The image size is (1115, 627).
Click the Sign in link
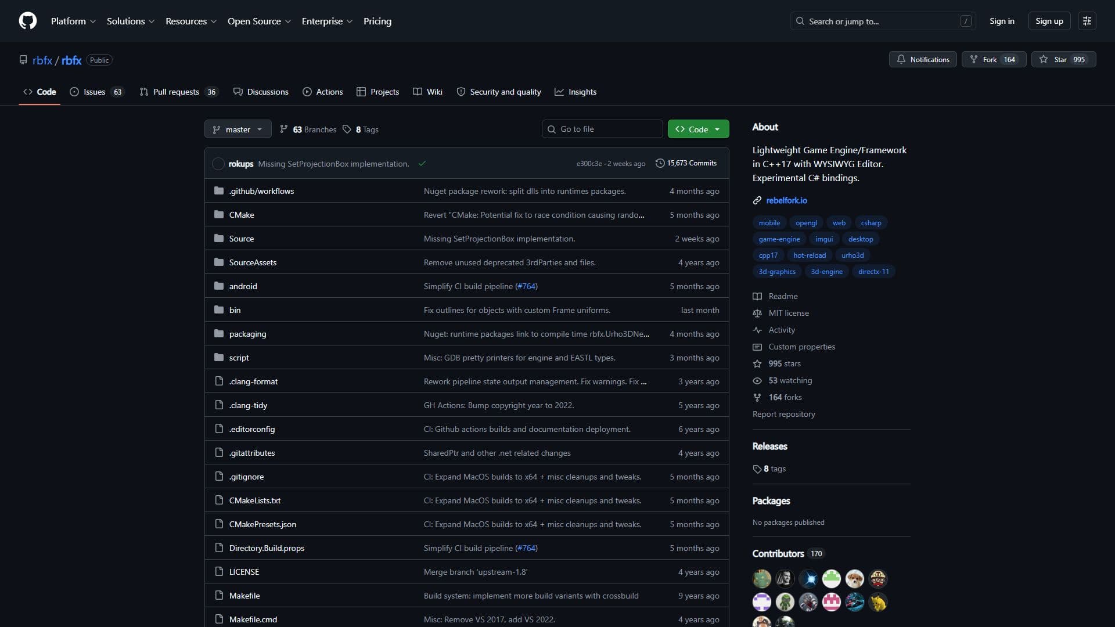click(1002, 21)
